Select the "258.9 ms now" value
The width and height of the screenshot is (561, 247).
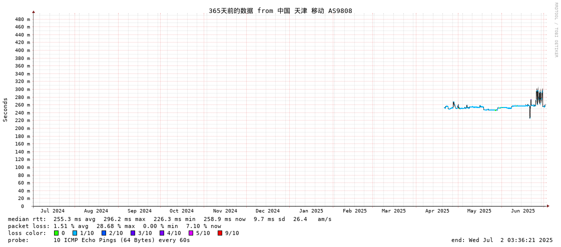click(225, 219)
